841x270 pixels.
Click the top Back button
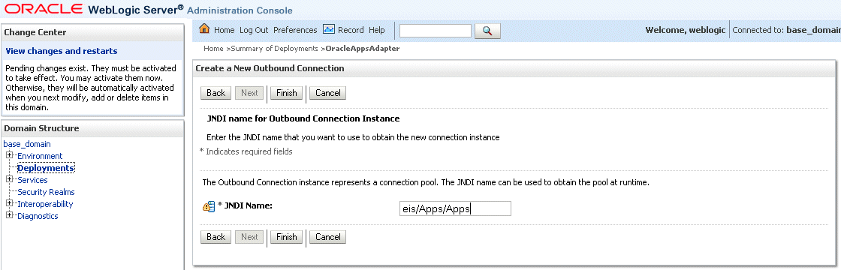(216, 93)
